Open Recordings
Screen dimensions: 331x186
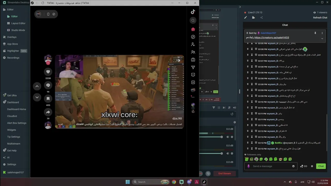pyautogui.click(x=13, y=58)
